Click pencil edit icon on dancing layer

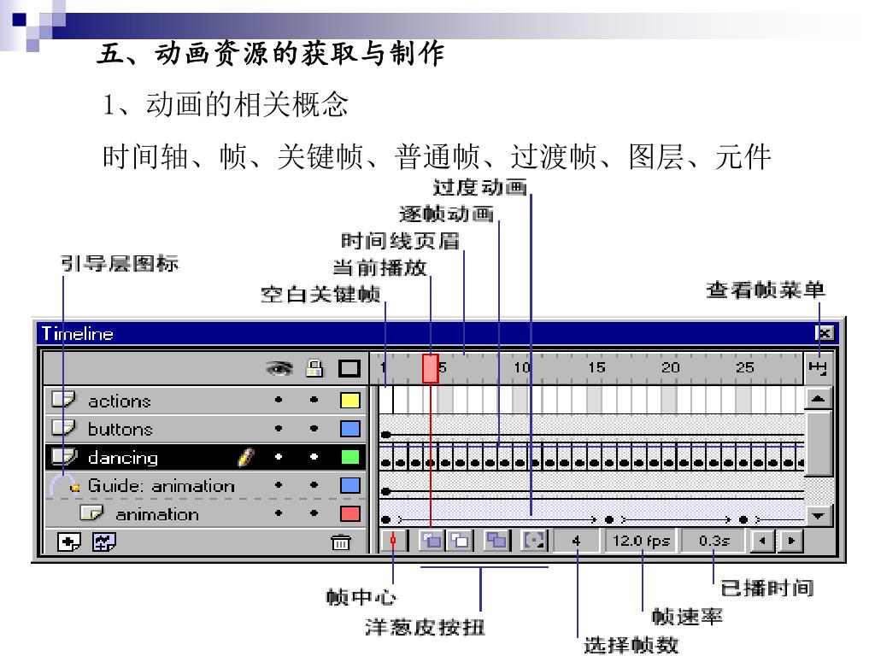(x=246, y=457)
